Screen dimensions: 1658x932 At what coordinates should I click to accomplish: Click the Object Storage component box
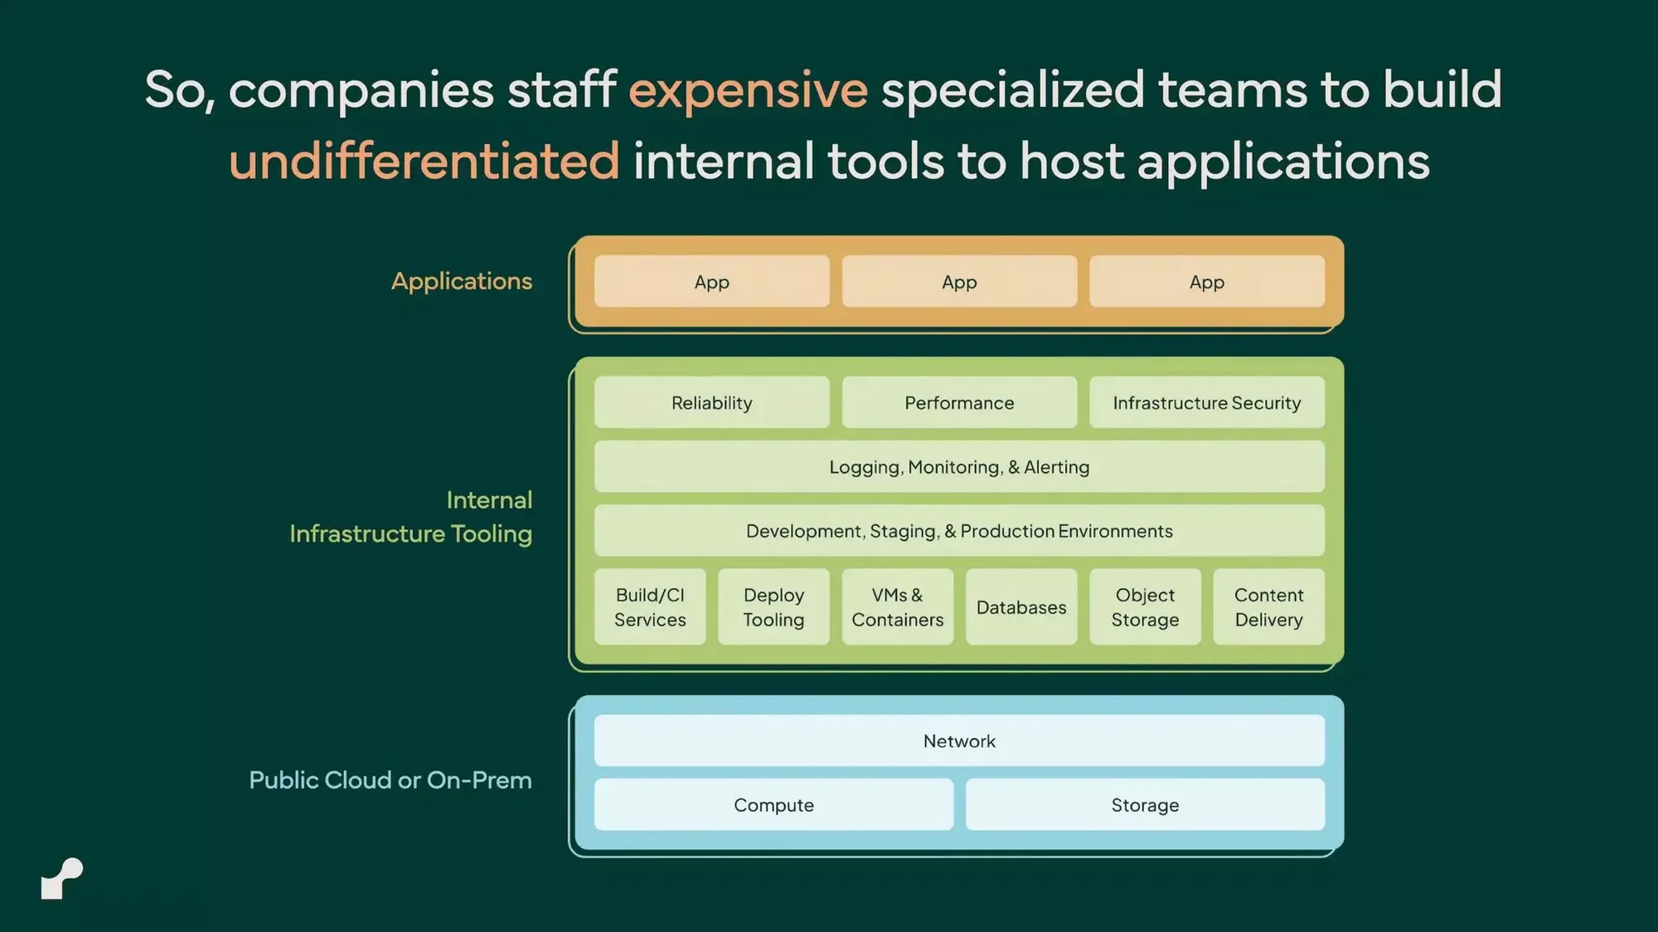[x=1144, y=606]
